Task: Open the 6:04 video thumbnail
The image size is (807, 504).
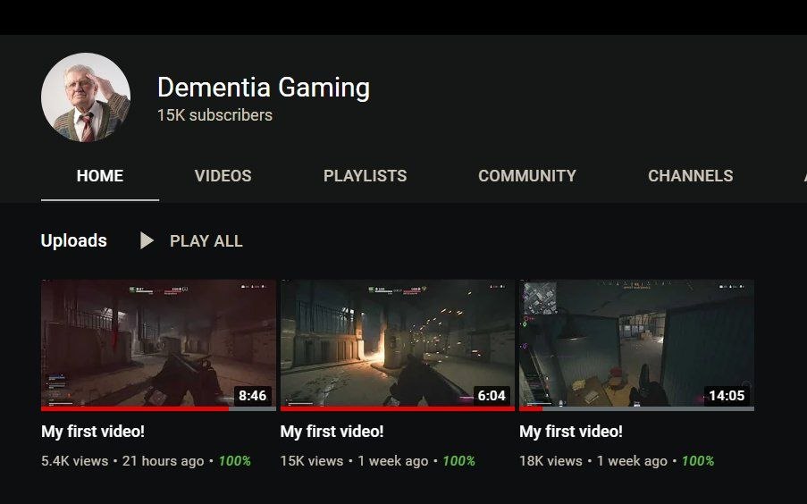Action: point(398,343)
